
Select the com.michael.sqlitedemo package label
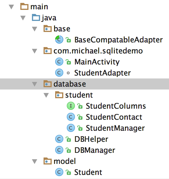coord(98,51)
